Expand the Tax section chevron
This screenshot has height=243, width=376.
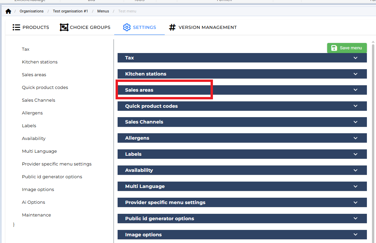point(355,58)
